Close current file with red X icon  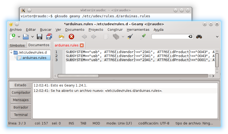tap(71, 37)
